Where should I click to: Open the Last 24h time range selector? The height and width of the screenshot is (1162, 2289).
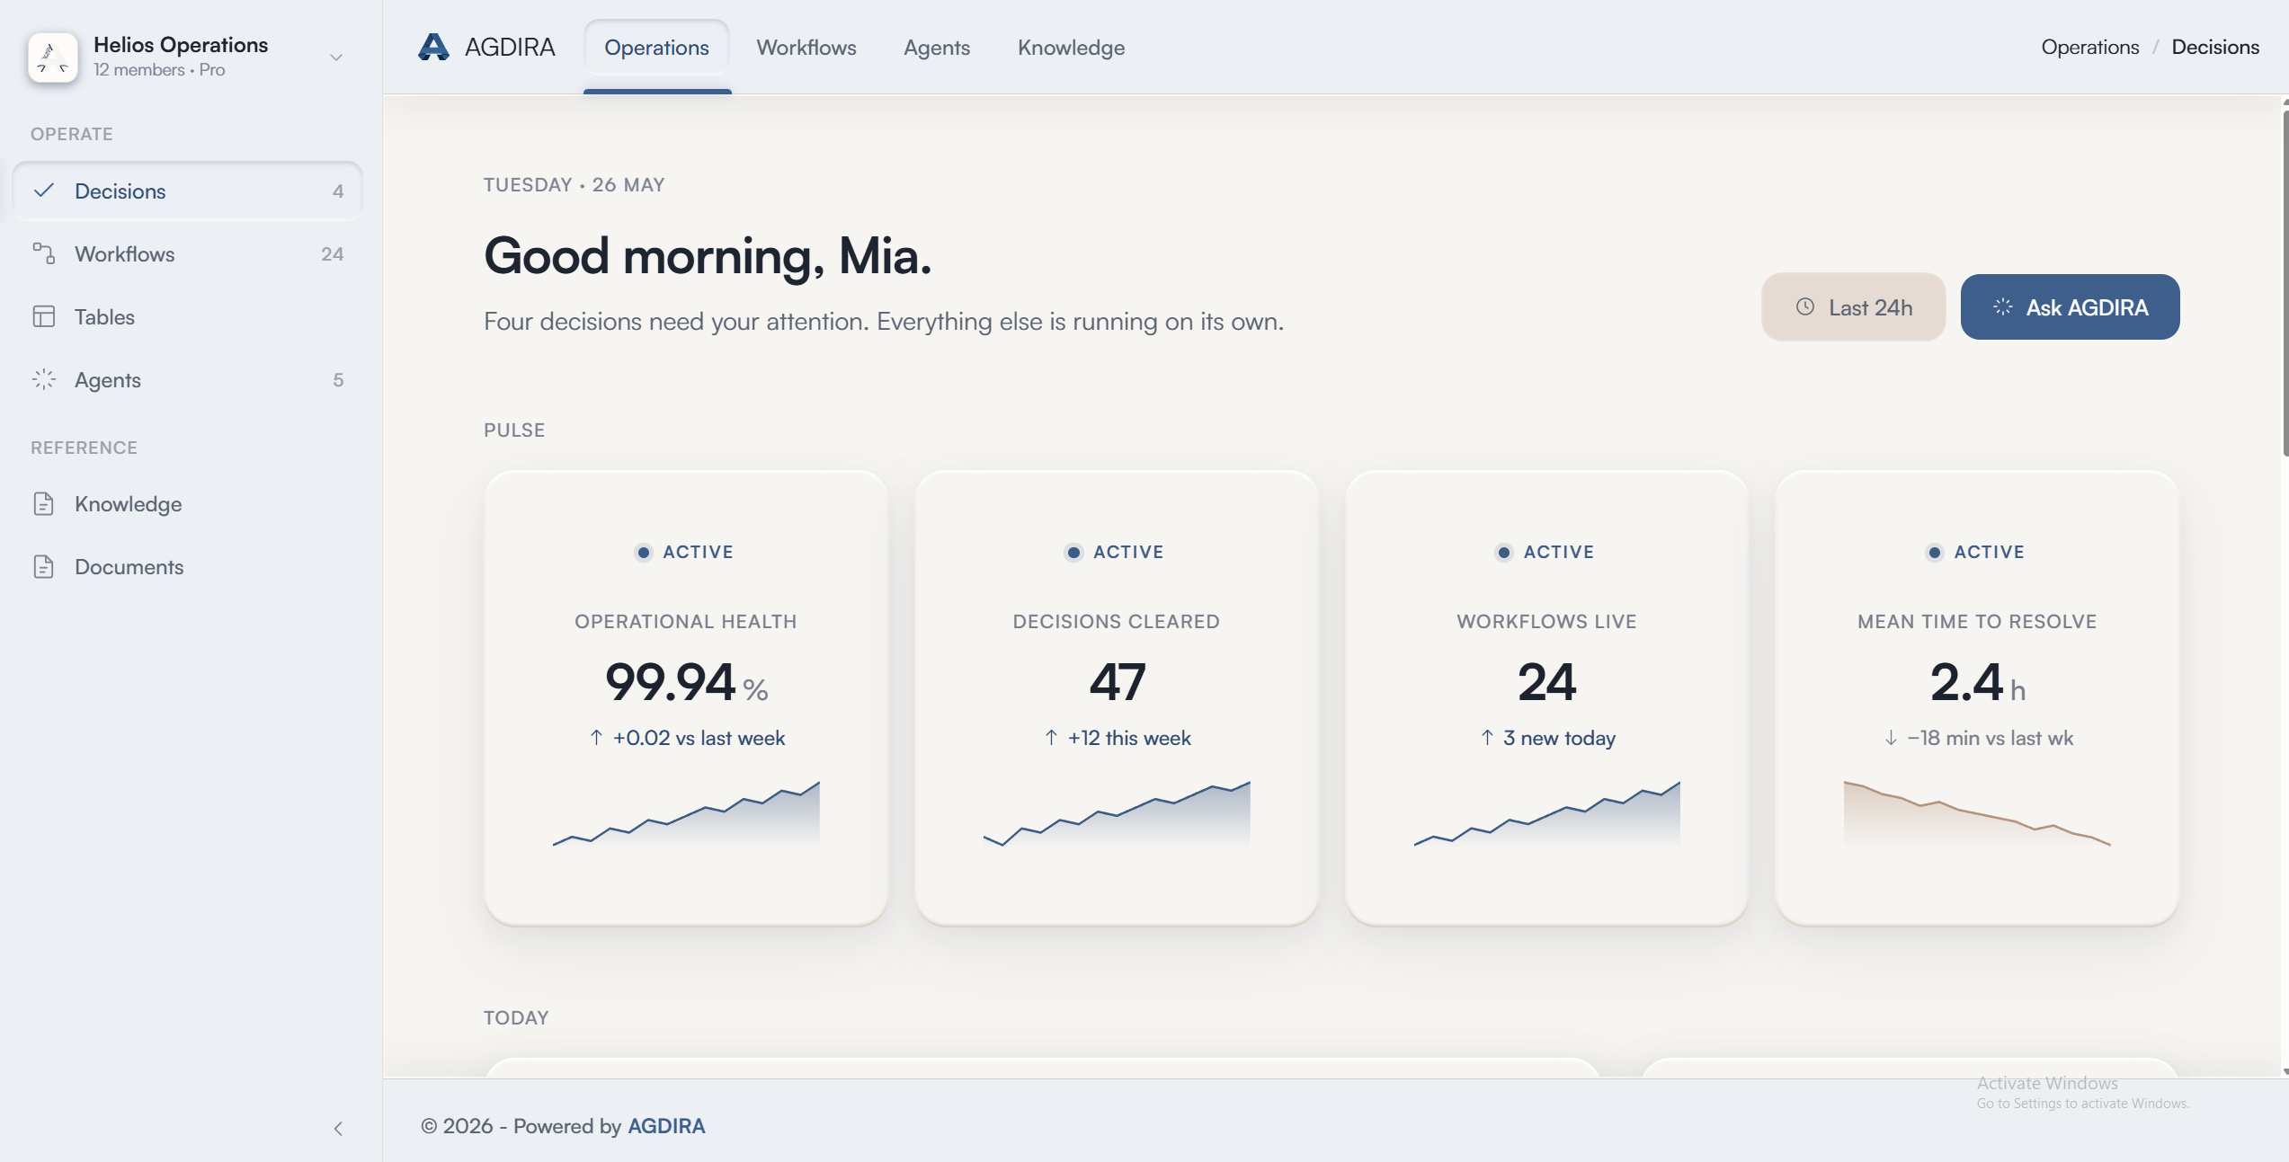(x=1853, y=307)
